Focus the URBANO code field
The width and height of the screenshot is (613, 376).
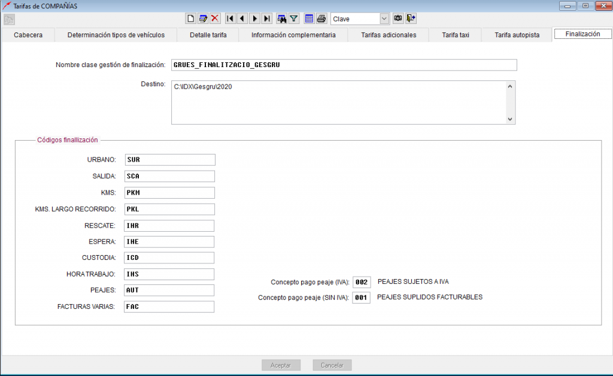(x=170, y=159)
